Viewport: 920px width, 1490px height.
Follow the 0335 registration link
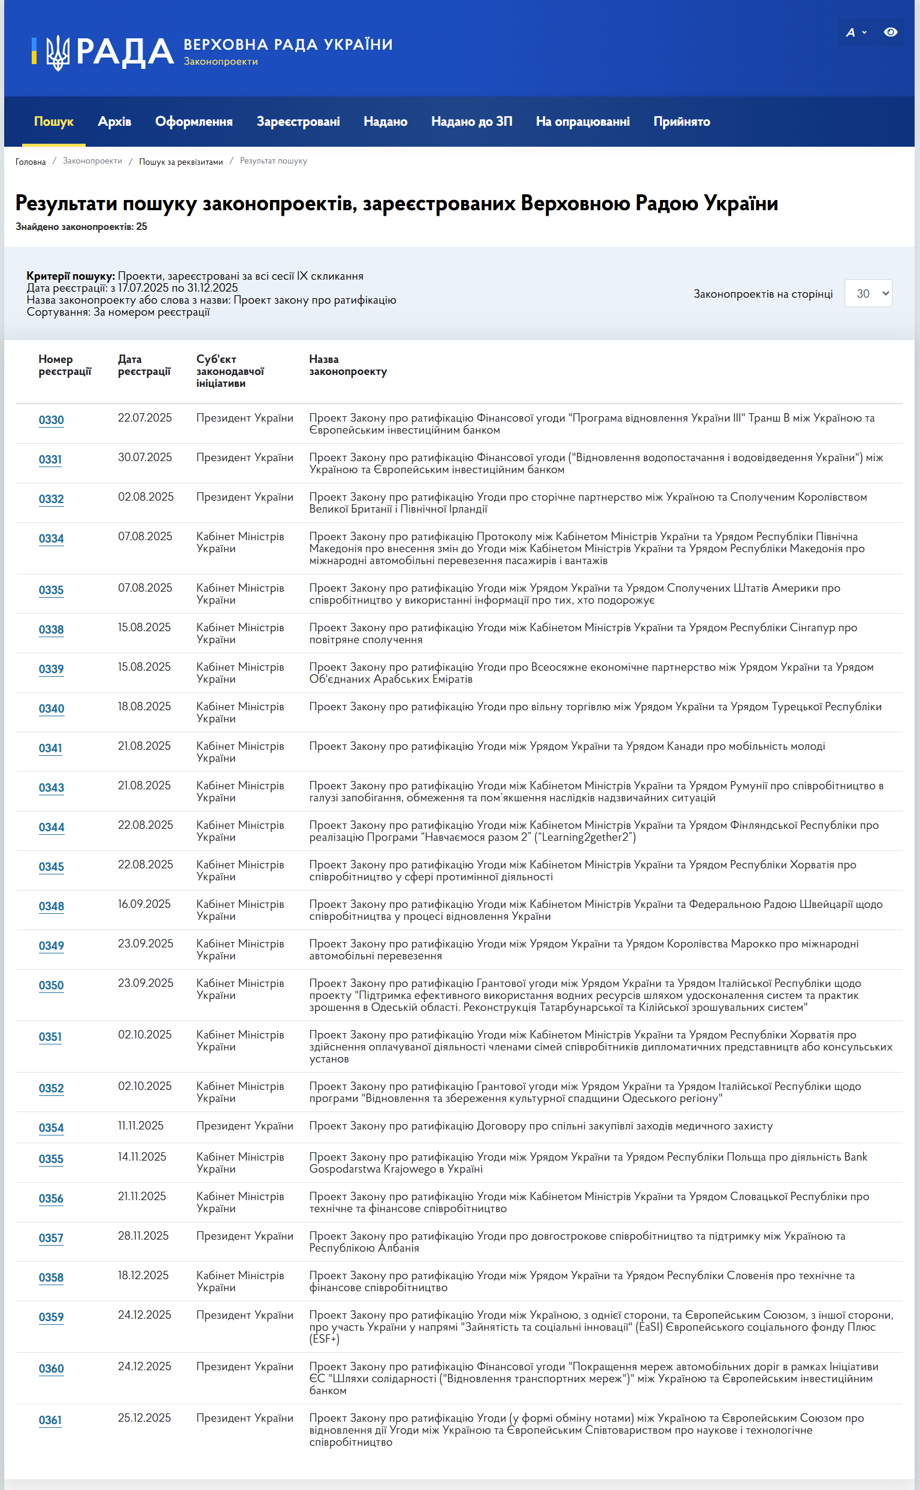click(51, 590)
